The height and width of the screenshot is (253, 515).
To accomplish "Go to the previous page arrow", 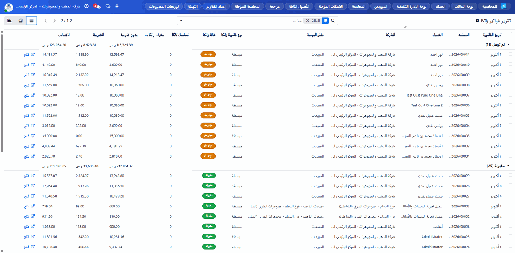I will 46,21.
